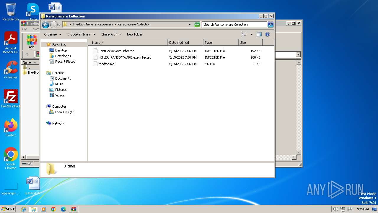Refresh the Ransomware Collection folder
378x213 pixels.
click(197, 25)
